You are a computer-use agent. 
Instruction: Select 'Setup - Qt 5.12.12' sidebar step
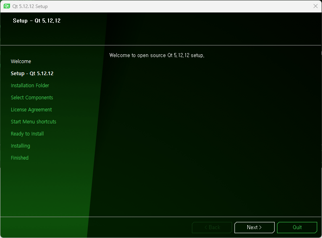[x=32, y=74]
